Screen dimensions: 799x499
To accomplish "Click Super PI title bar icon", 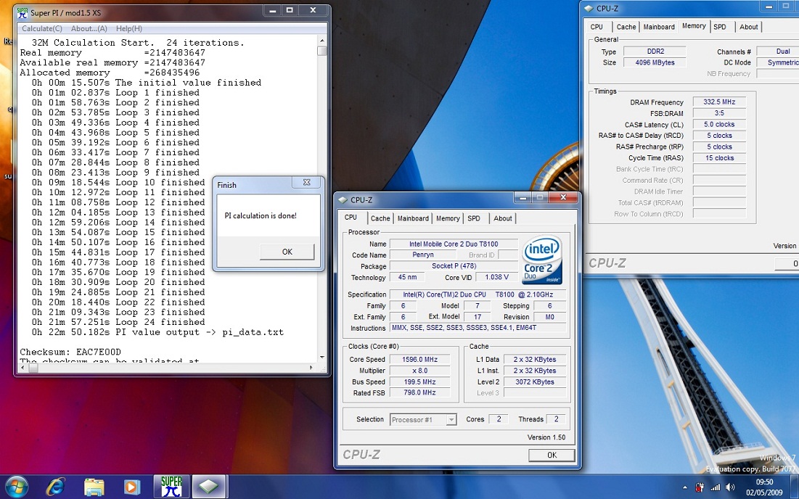I will pyautogui.click(x=22, y=12).
